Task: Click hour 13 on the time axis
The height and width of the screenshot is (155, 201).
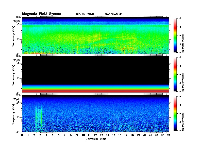Action: click(x=102, y=135)
